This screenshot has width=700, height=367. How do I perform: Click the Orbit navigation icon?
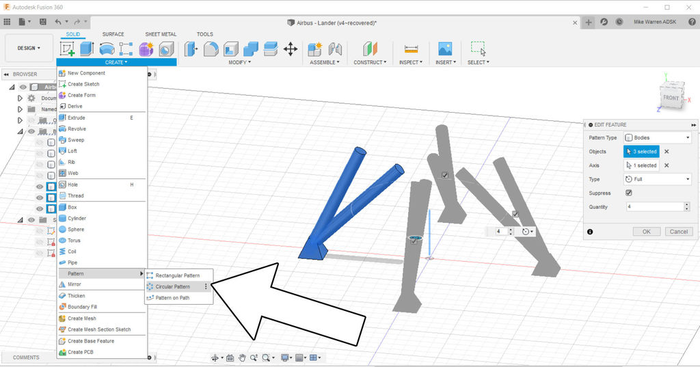tap(215, 357)
